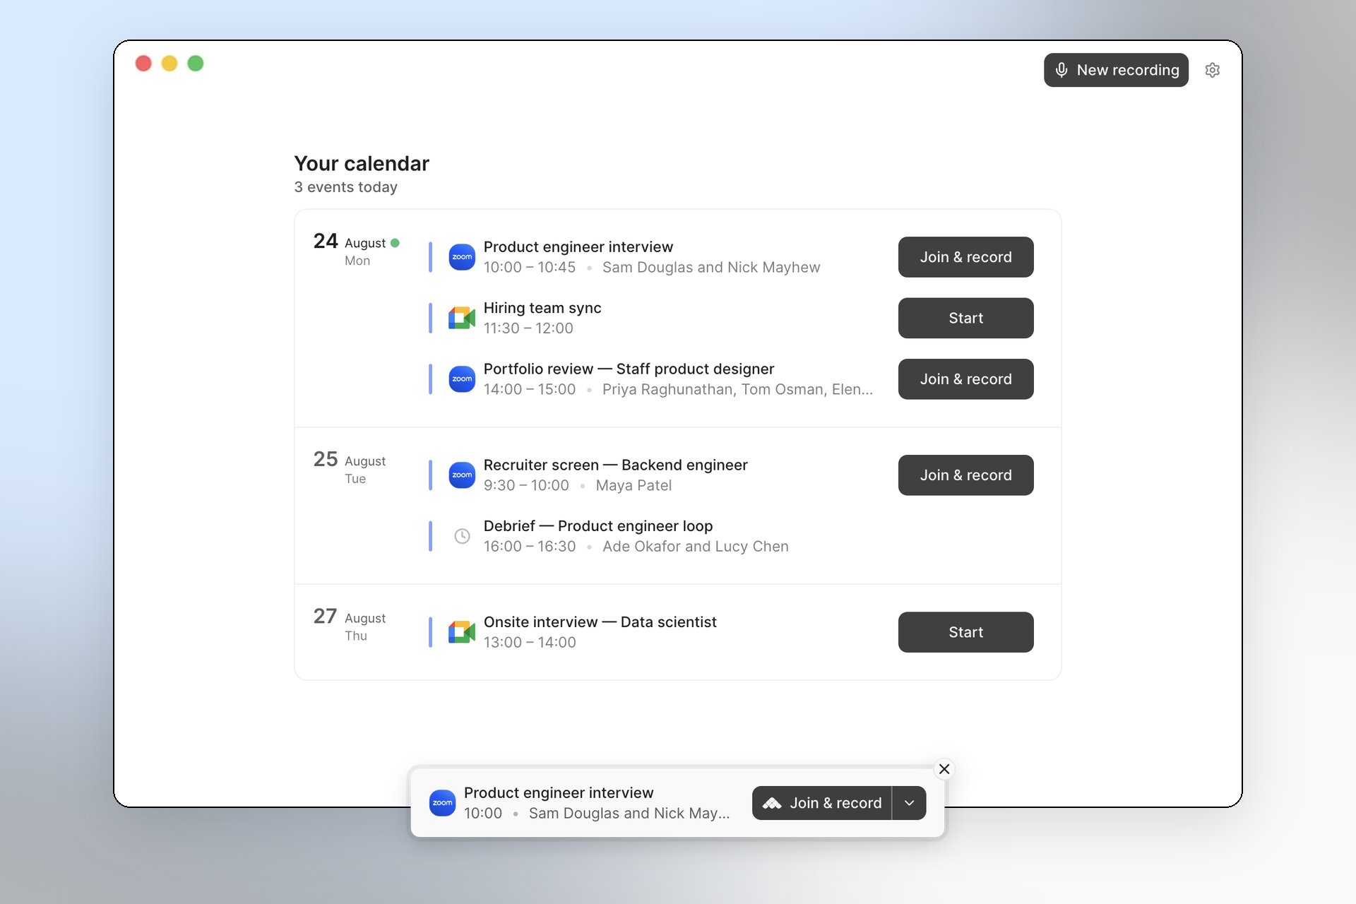The image size is (1356, 904).
Task: Join & record the Portfolio review meeting
Action: click(965, 379)
